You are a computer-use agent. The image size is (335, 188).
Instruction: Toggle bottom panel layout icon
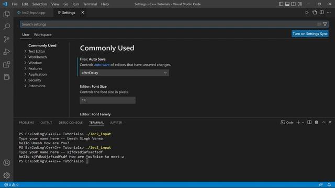coord(287,4)
